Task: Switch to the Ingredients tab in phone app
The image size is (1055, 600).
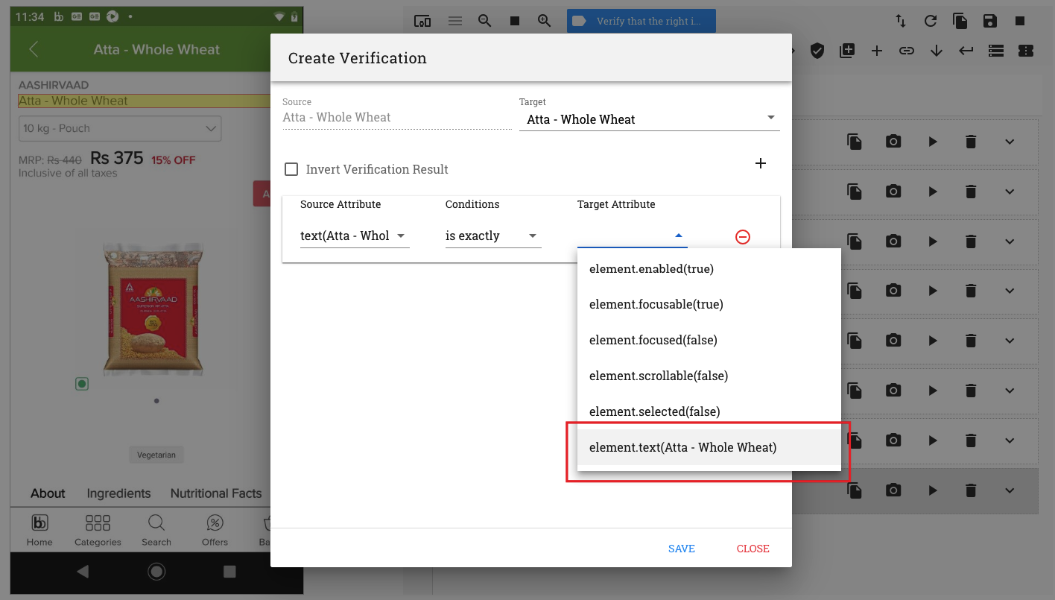Action: coord(118,493)
